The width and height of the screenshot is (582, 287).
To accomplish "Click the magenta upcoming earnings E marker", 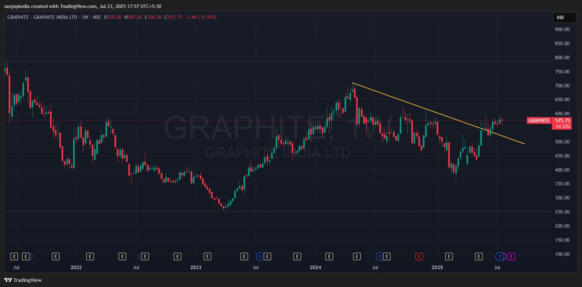I will [511, 256].
